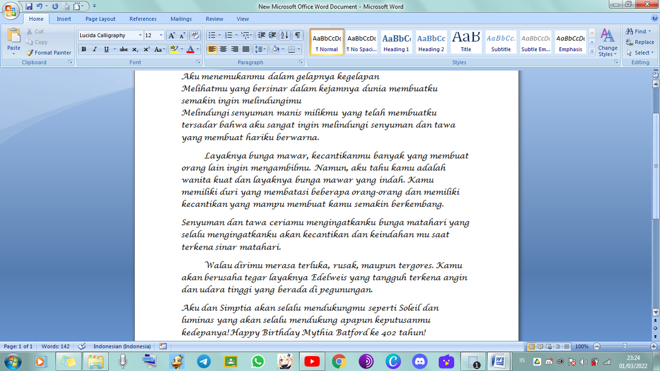Click spelling check icon in status bar
This screenshot has width=660, height=371.
point(82,346)
